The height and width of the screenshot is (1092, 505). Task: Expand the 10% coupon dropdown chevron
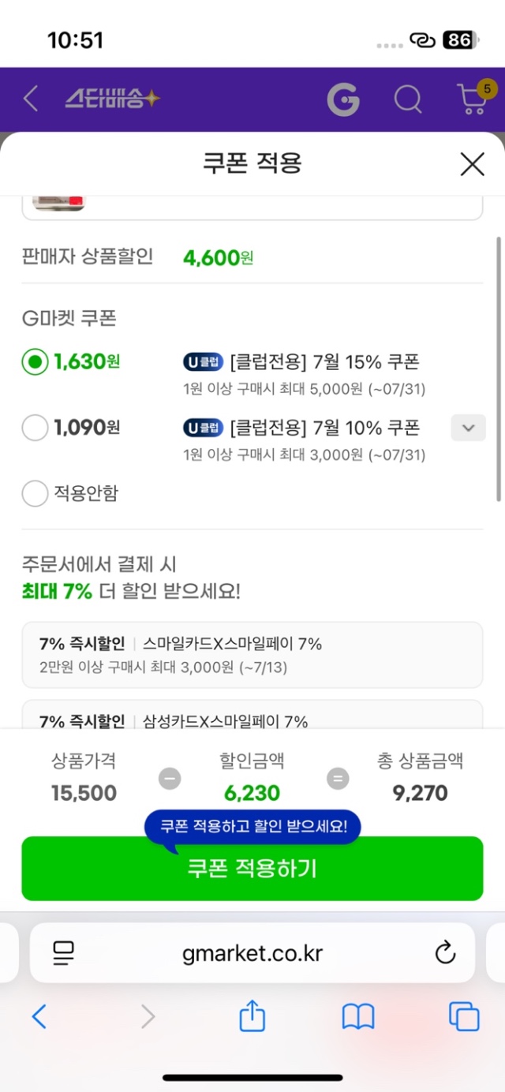pos(468,428)
